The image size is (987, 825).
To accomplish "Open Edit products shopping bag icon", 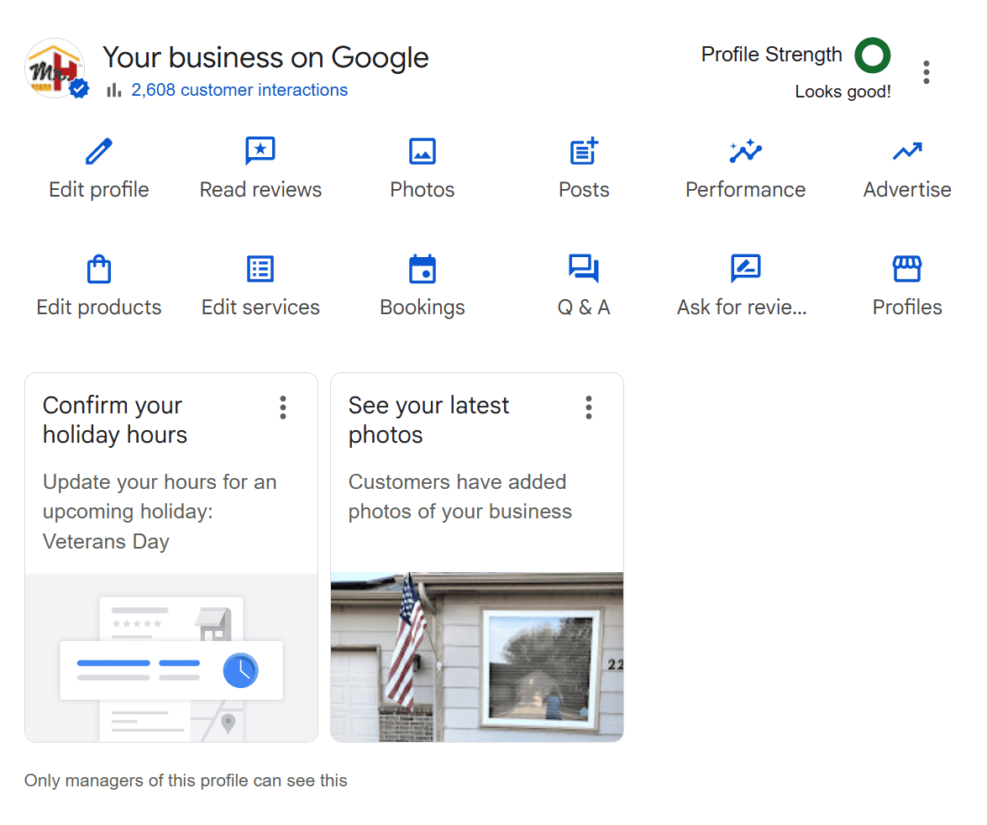I will click(99, 270).
